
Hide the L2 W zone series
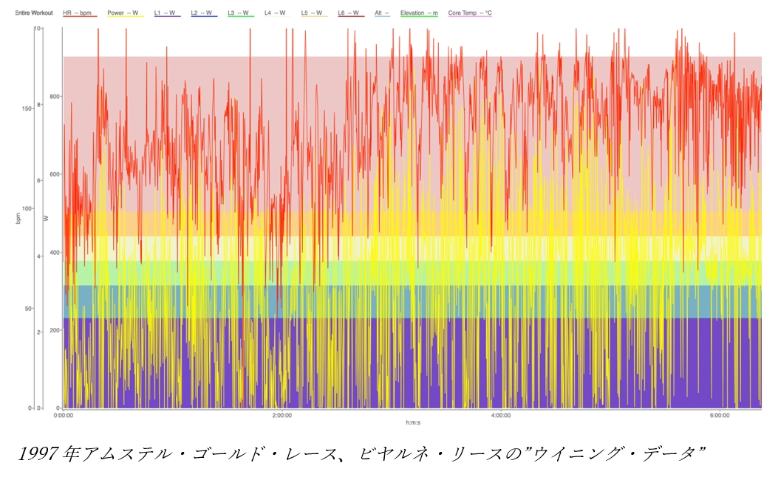tap(204, 13)
